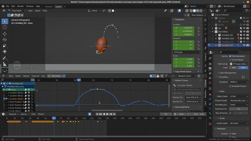Hide MultiBall_GEO in the viewport
251x141 pixels.
(x=244, y=38)
